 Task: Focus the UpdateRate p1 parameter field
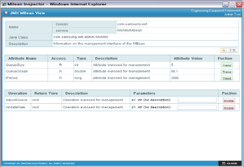point(197,107)
